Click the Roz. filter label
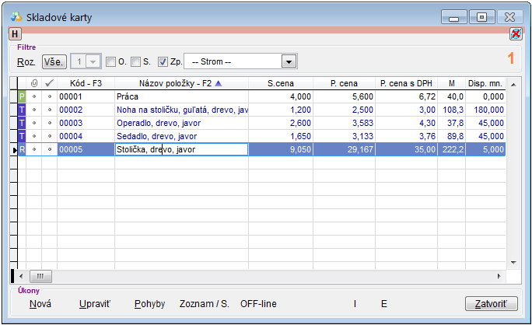Image resolution: width=532 pixels, height=325 pixels. click(x=26, y=62)
